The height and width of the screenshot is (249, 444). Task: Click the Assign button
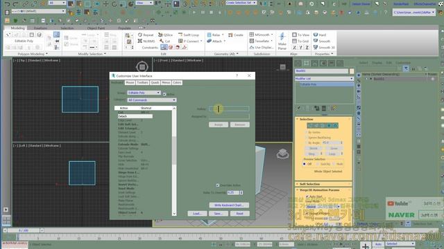pyautogui.click(x=219, y=124)
